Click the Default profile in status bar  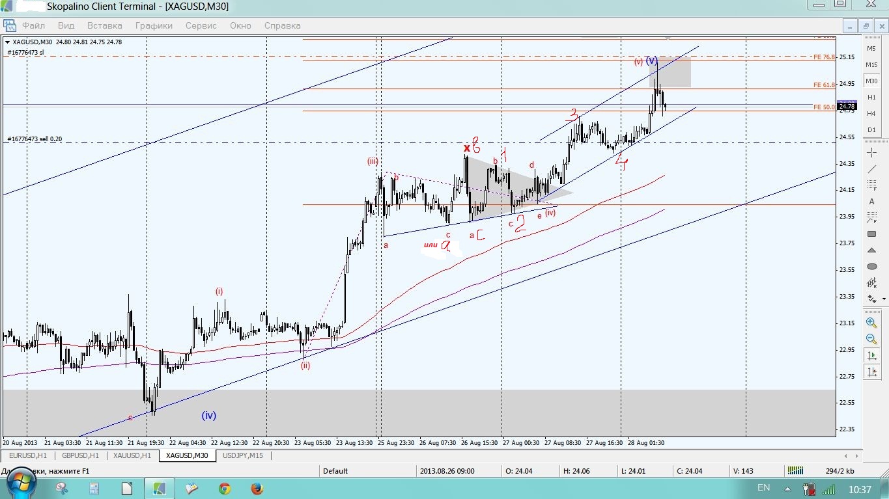[335, 470]
